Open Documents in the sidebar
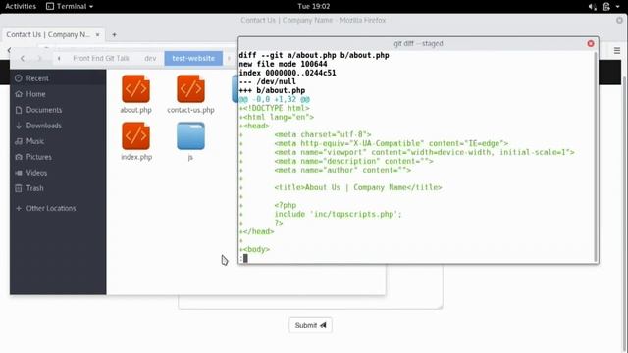The width and height of the screenshot is (628, 353). [x=58, y=110]
